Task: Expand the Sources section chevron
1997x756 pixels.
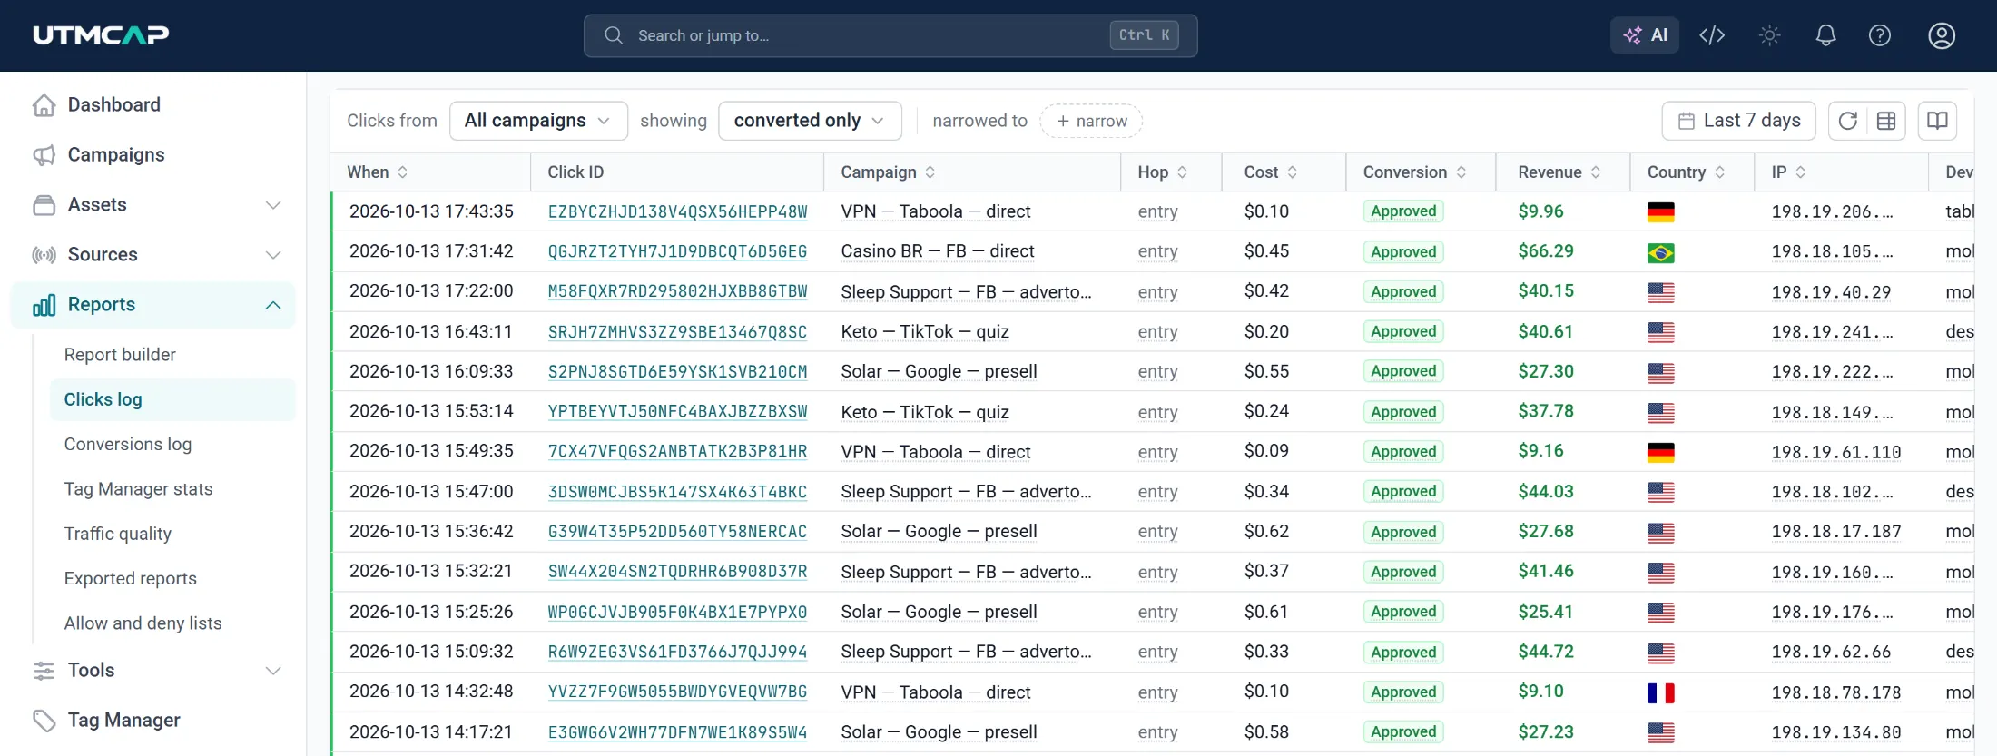Action: click(273, 255)
